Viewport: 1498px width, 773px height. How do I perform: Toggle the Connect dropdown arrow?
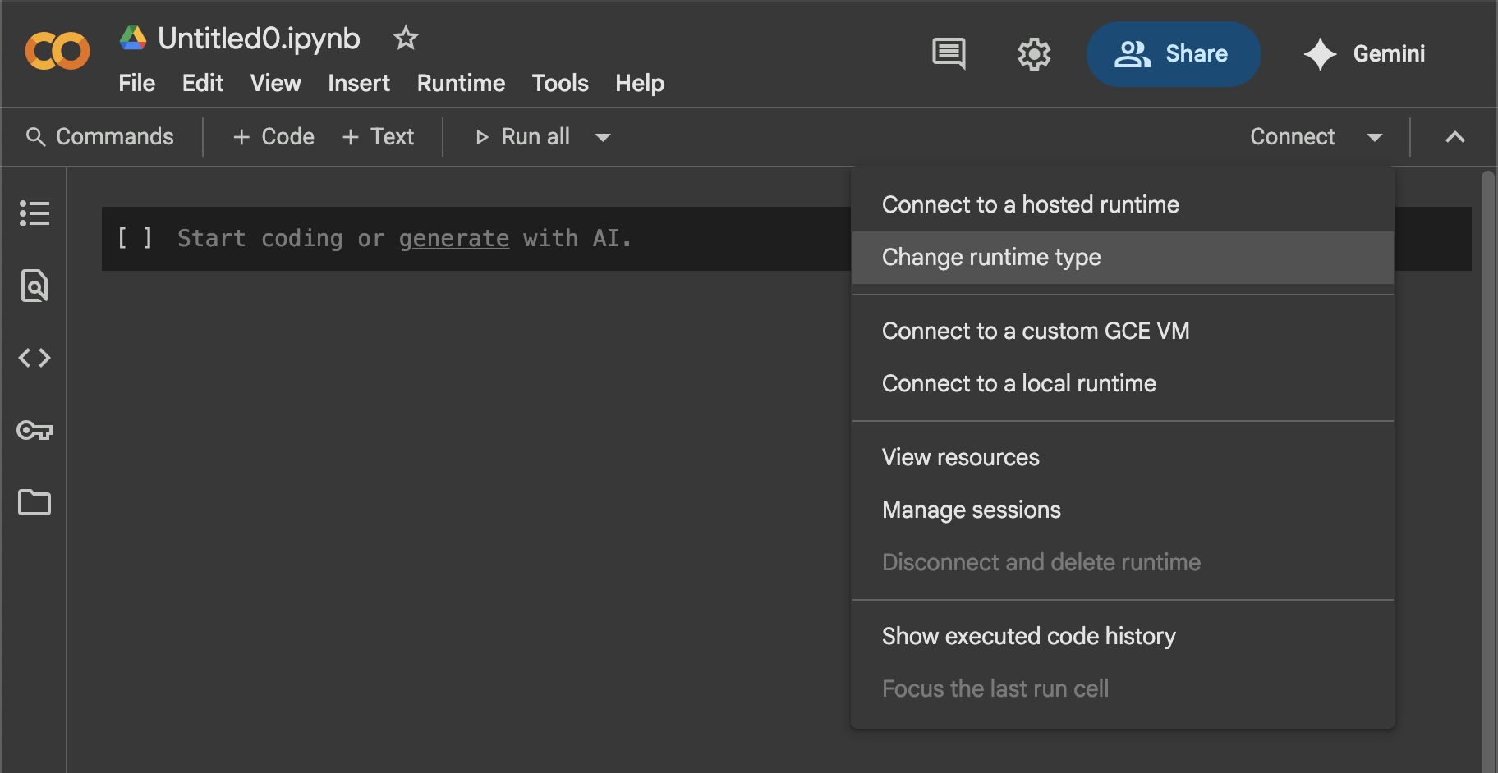point(1375,137)
